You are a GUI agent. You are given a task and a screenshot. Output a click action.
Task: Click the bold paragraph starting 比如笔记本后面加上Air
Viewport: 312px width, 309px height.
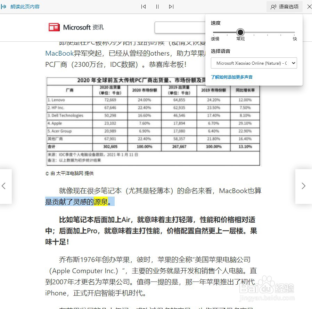tap(151, 231)
